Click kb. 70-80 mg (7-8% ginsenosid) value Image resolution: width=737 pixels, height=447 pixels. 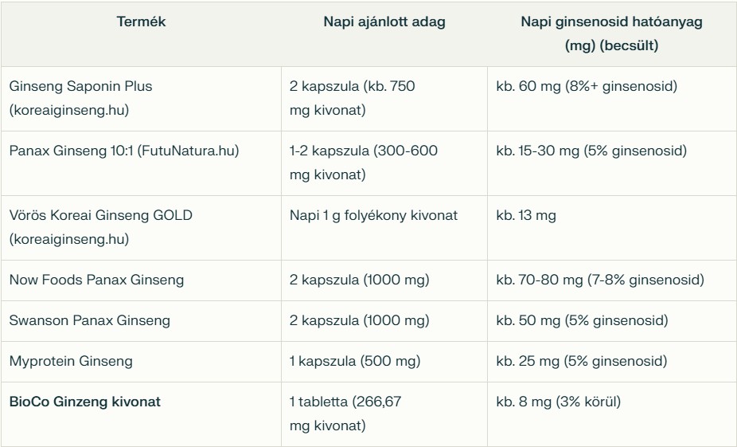pyautogui.click(x=599, y=280)
